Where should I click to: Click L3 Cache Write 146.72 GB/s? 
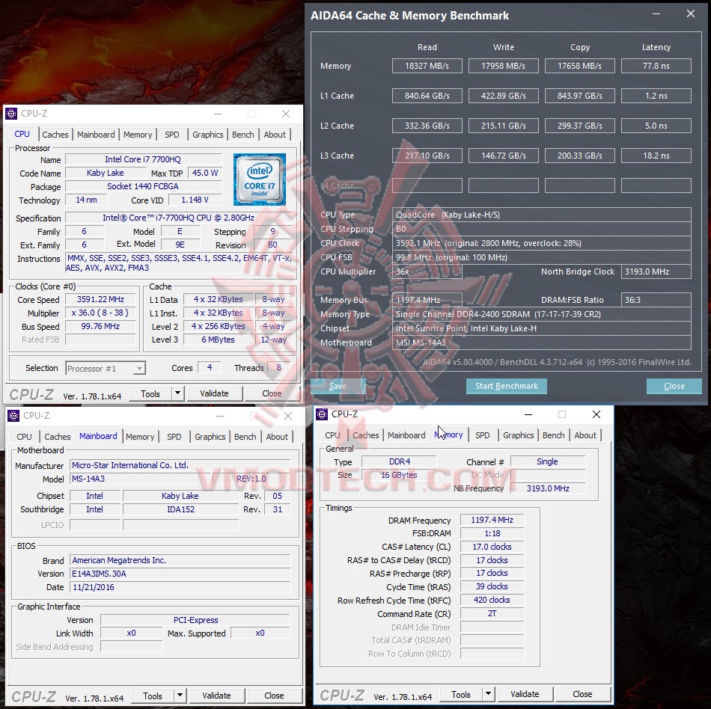click(x=504, y=156)
